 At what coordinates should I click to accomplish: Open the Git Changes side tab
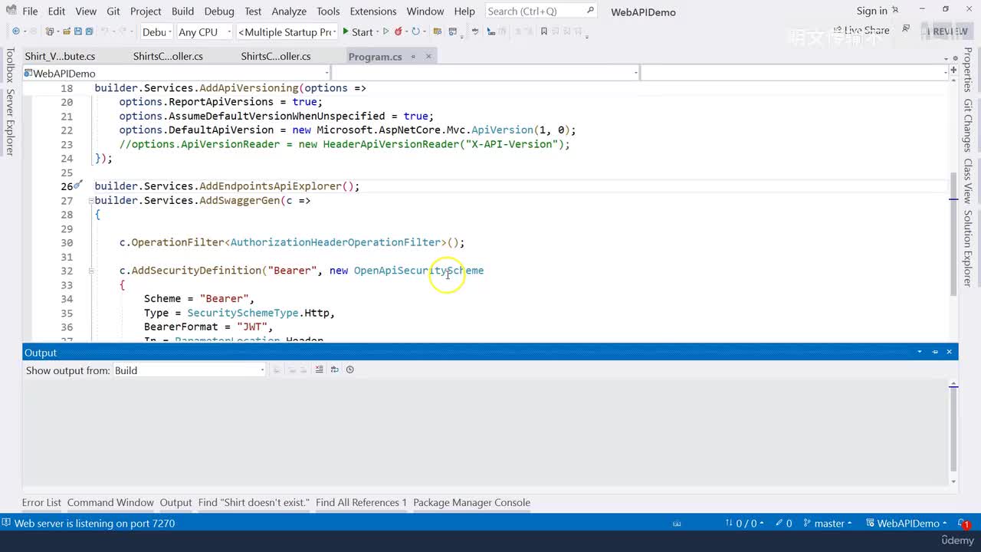pos(968,125)
